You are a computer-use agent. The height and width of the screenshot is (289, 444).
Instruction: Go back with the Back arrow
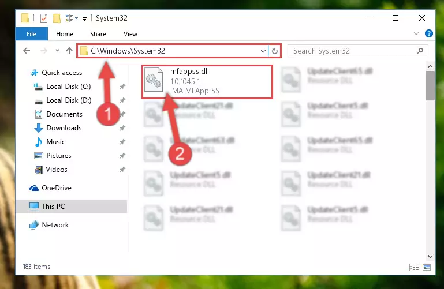pos(27,51)
